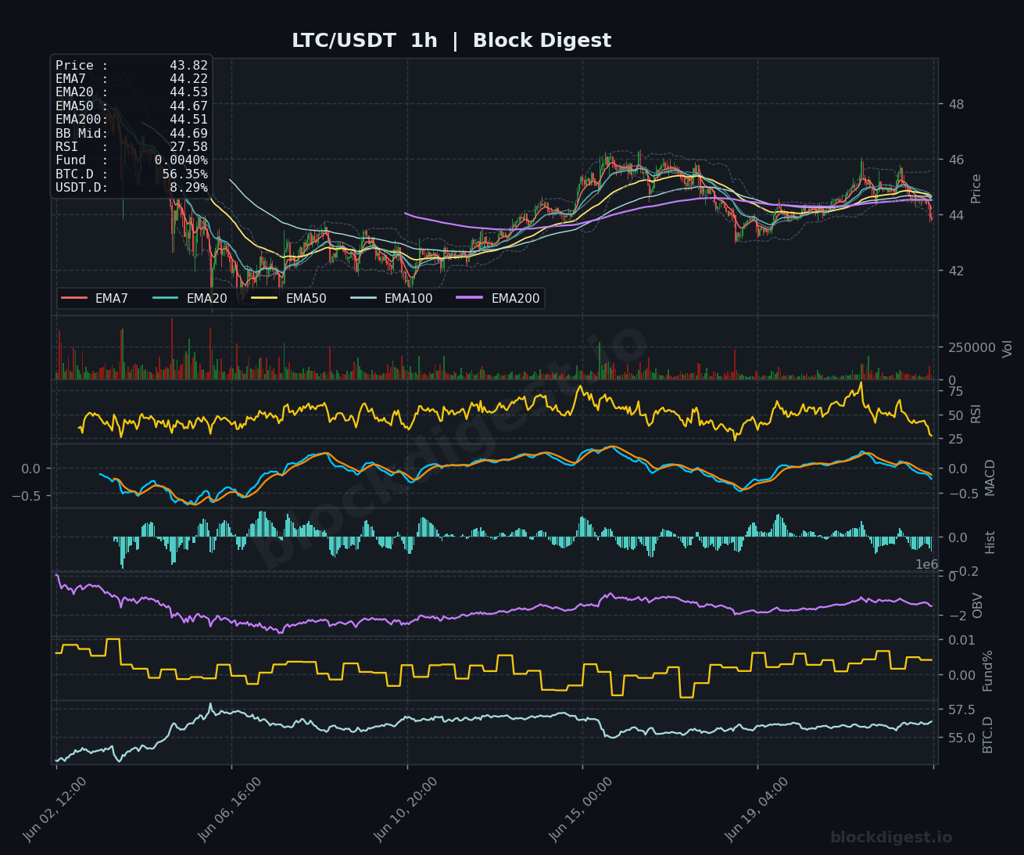The image size is (1024, 855).
Task: Click the 1e6 OBV scale label
Action: (x=926, y=565)
